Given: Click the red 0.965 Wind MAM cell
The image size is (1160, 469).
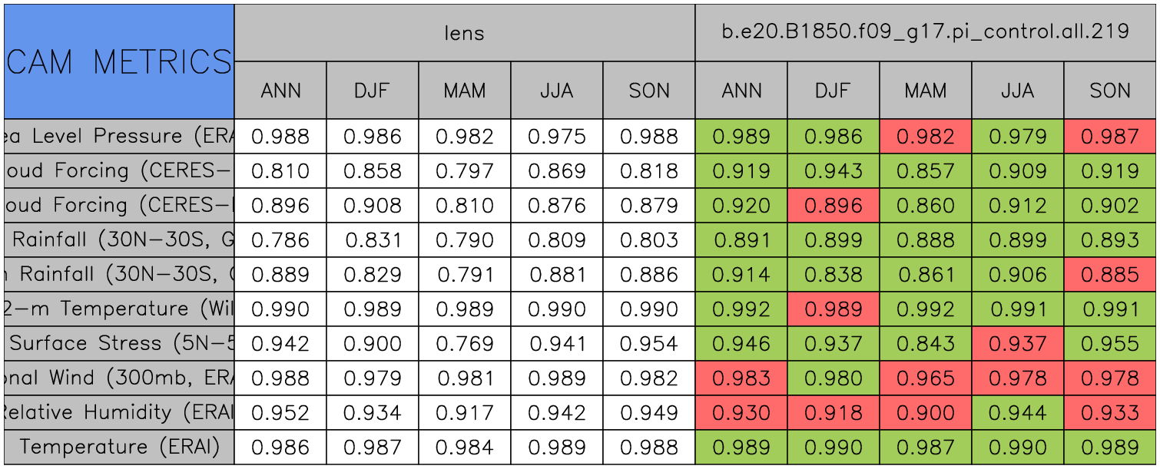Looking at the screenshot, I should 925,378.
